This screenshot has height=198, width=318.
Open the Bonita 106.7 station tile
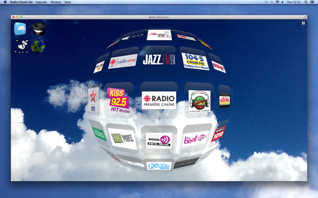159,35
